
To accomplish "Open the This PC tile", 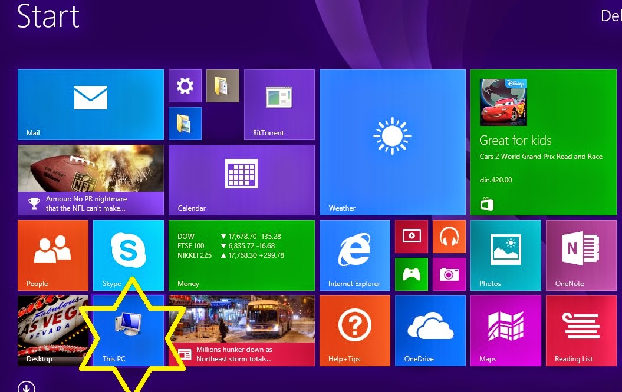I will click(128, 331).
